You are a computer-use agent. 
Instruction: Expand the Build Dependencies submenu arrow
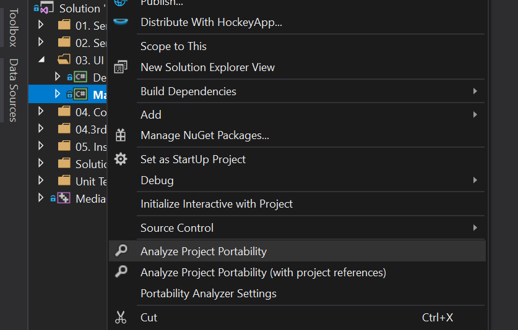(475, 91)
